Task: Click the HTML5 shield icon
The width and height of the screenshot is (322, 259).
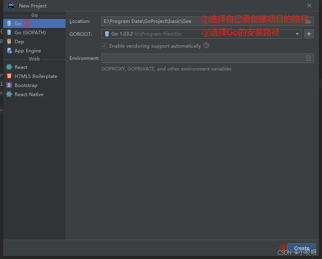Action: click(x=9, y=76)
